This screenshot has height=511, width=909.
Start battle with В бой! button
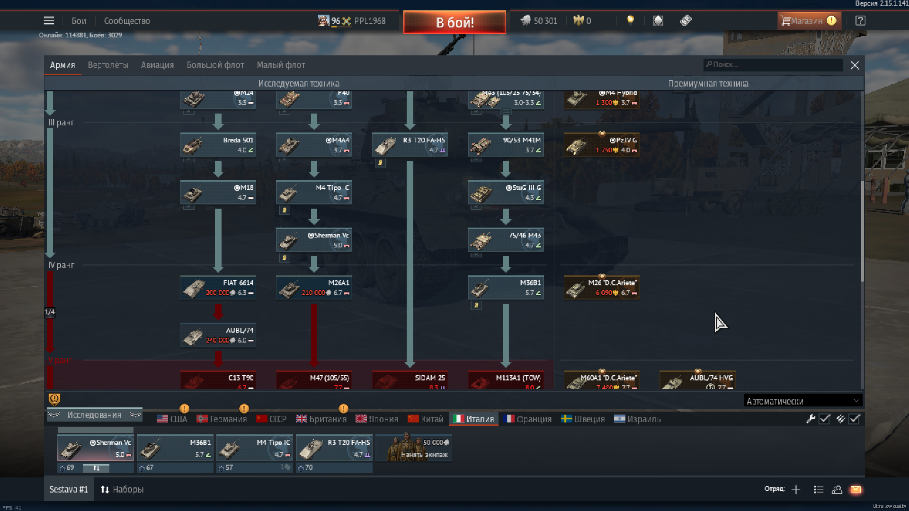(x=454, y=22)
